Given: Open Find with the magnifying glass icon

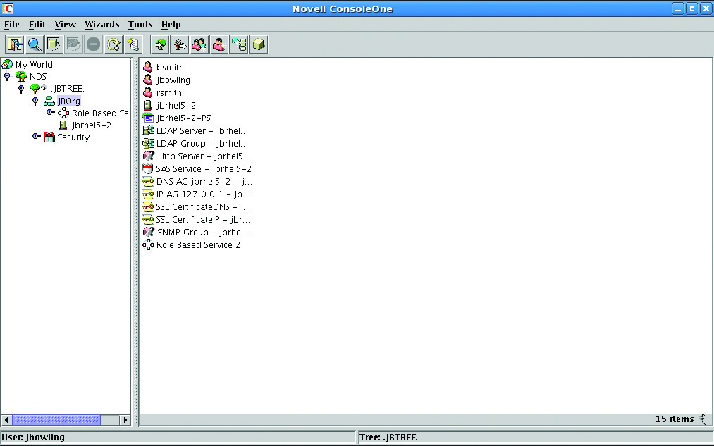Looking at the screenshot, I should 34,44.
